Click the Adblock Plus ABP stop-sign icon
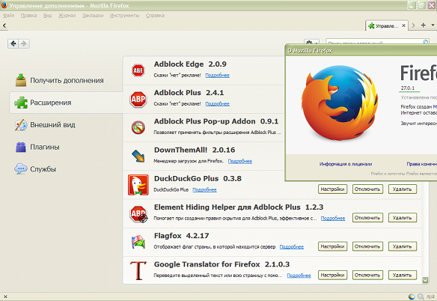 pos(138,99)
